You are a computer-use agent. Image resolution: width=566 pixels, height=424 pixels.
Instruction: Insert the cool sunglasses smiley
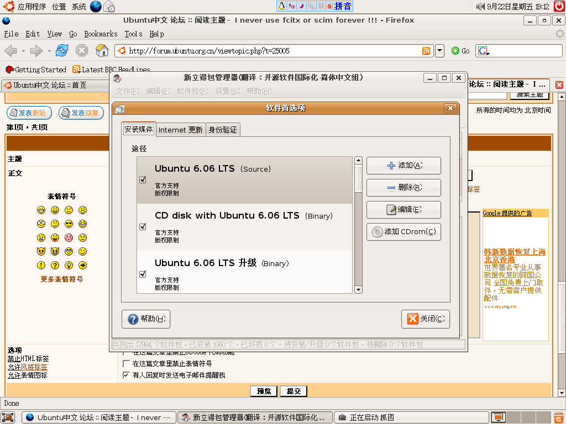coord(69,224)
